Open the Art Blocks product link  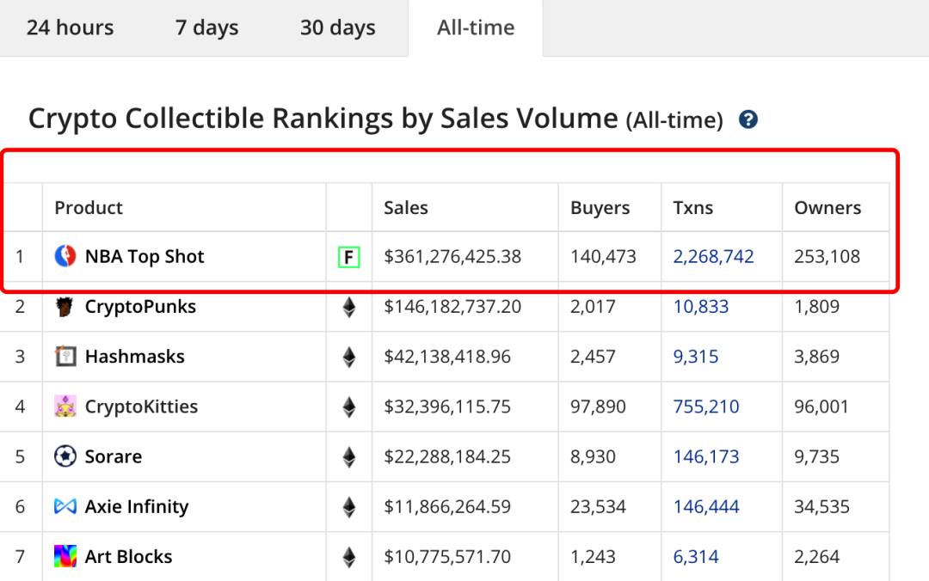(x=128, y=557)
